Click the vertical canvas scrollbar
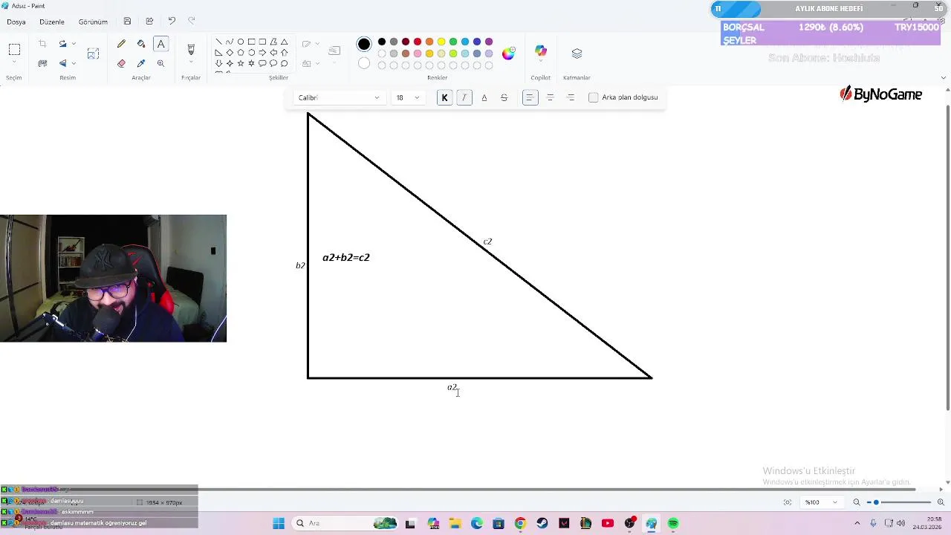The image size is (951, 535). [x=947, y=256]
